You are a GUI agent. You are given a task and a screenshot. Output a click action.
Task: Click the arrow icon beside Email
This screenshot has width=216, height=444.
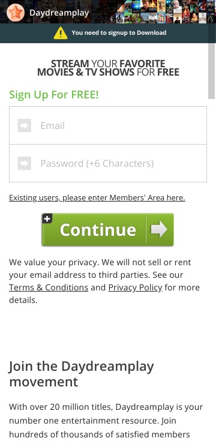(25, 125)
